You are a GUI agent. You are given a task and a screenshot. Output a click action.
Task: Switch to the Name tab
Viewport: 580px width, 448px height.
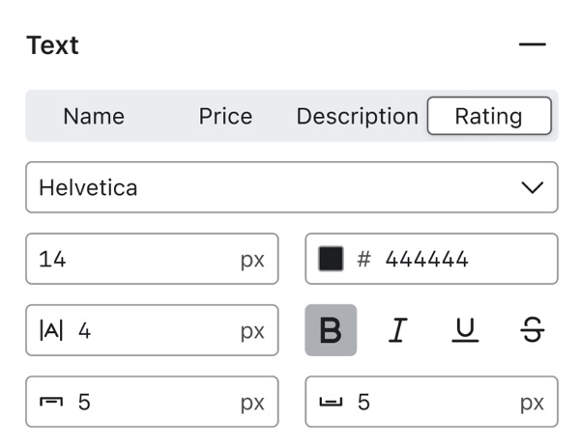point(94,117)
